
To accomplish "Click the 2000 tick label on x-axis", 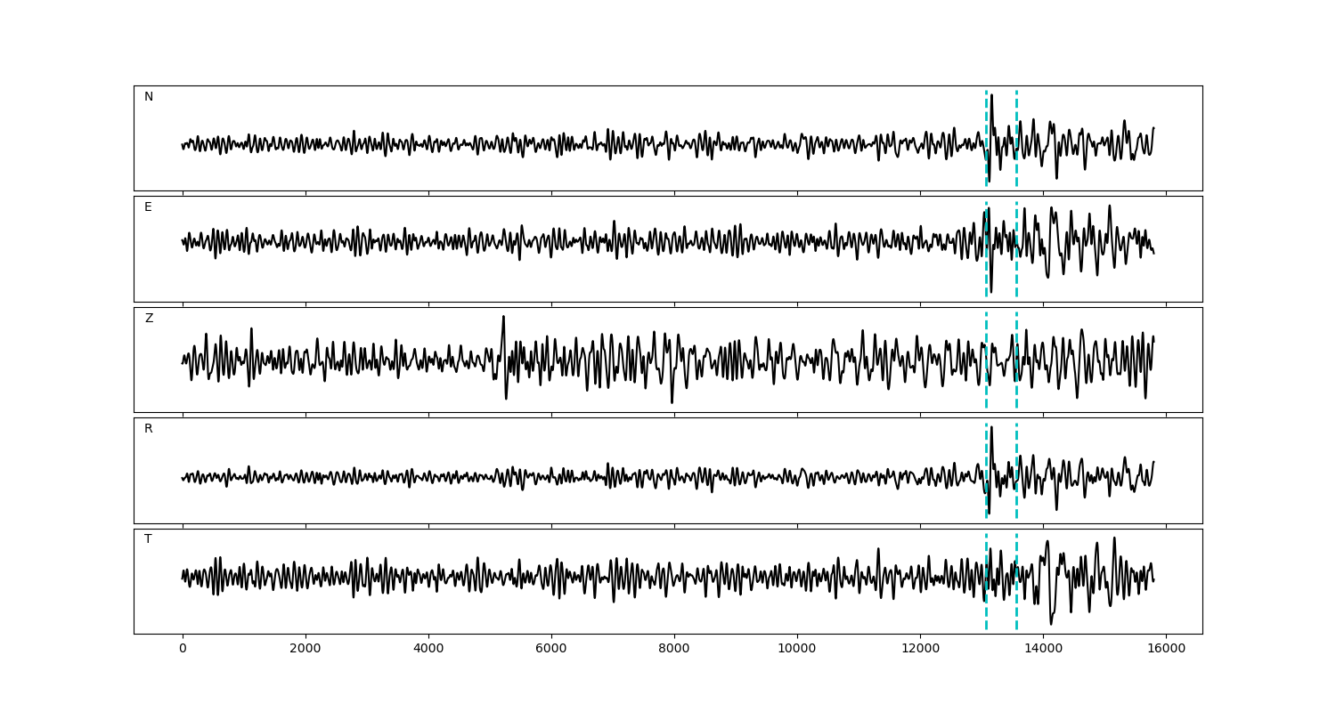I will (x=305, y=650).
